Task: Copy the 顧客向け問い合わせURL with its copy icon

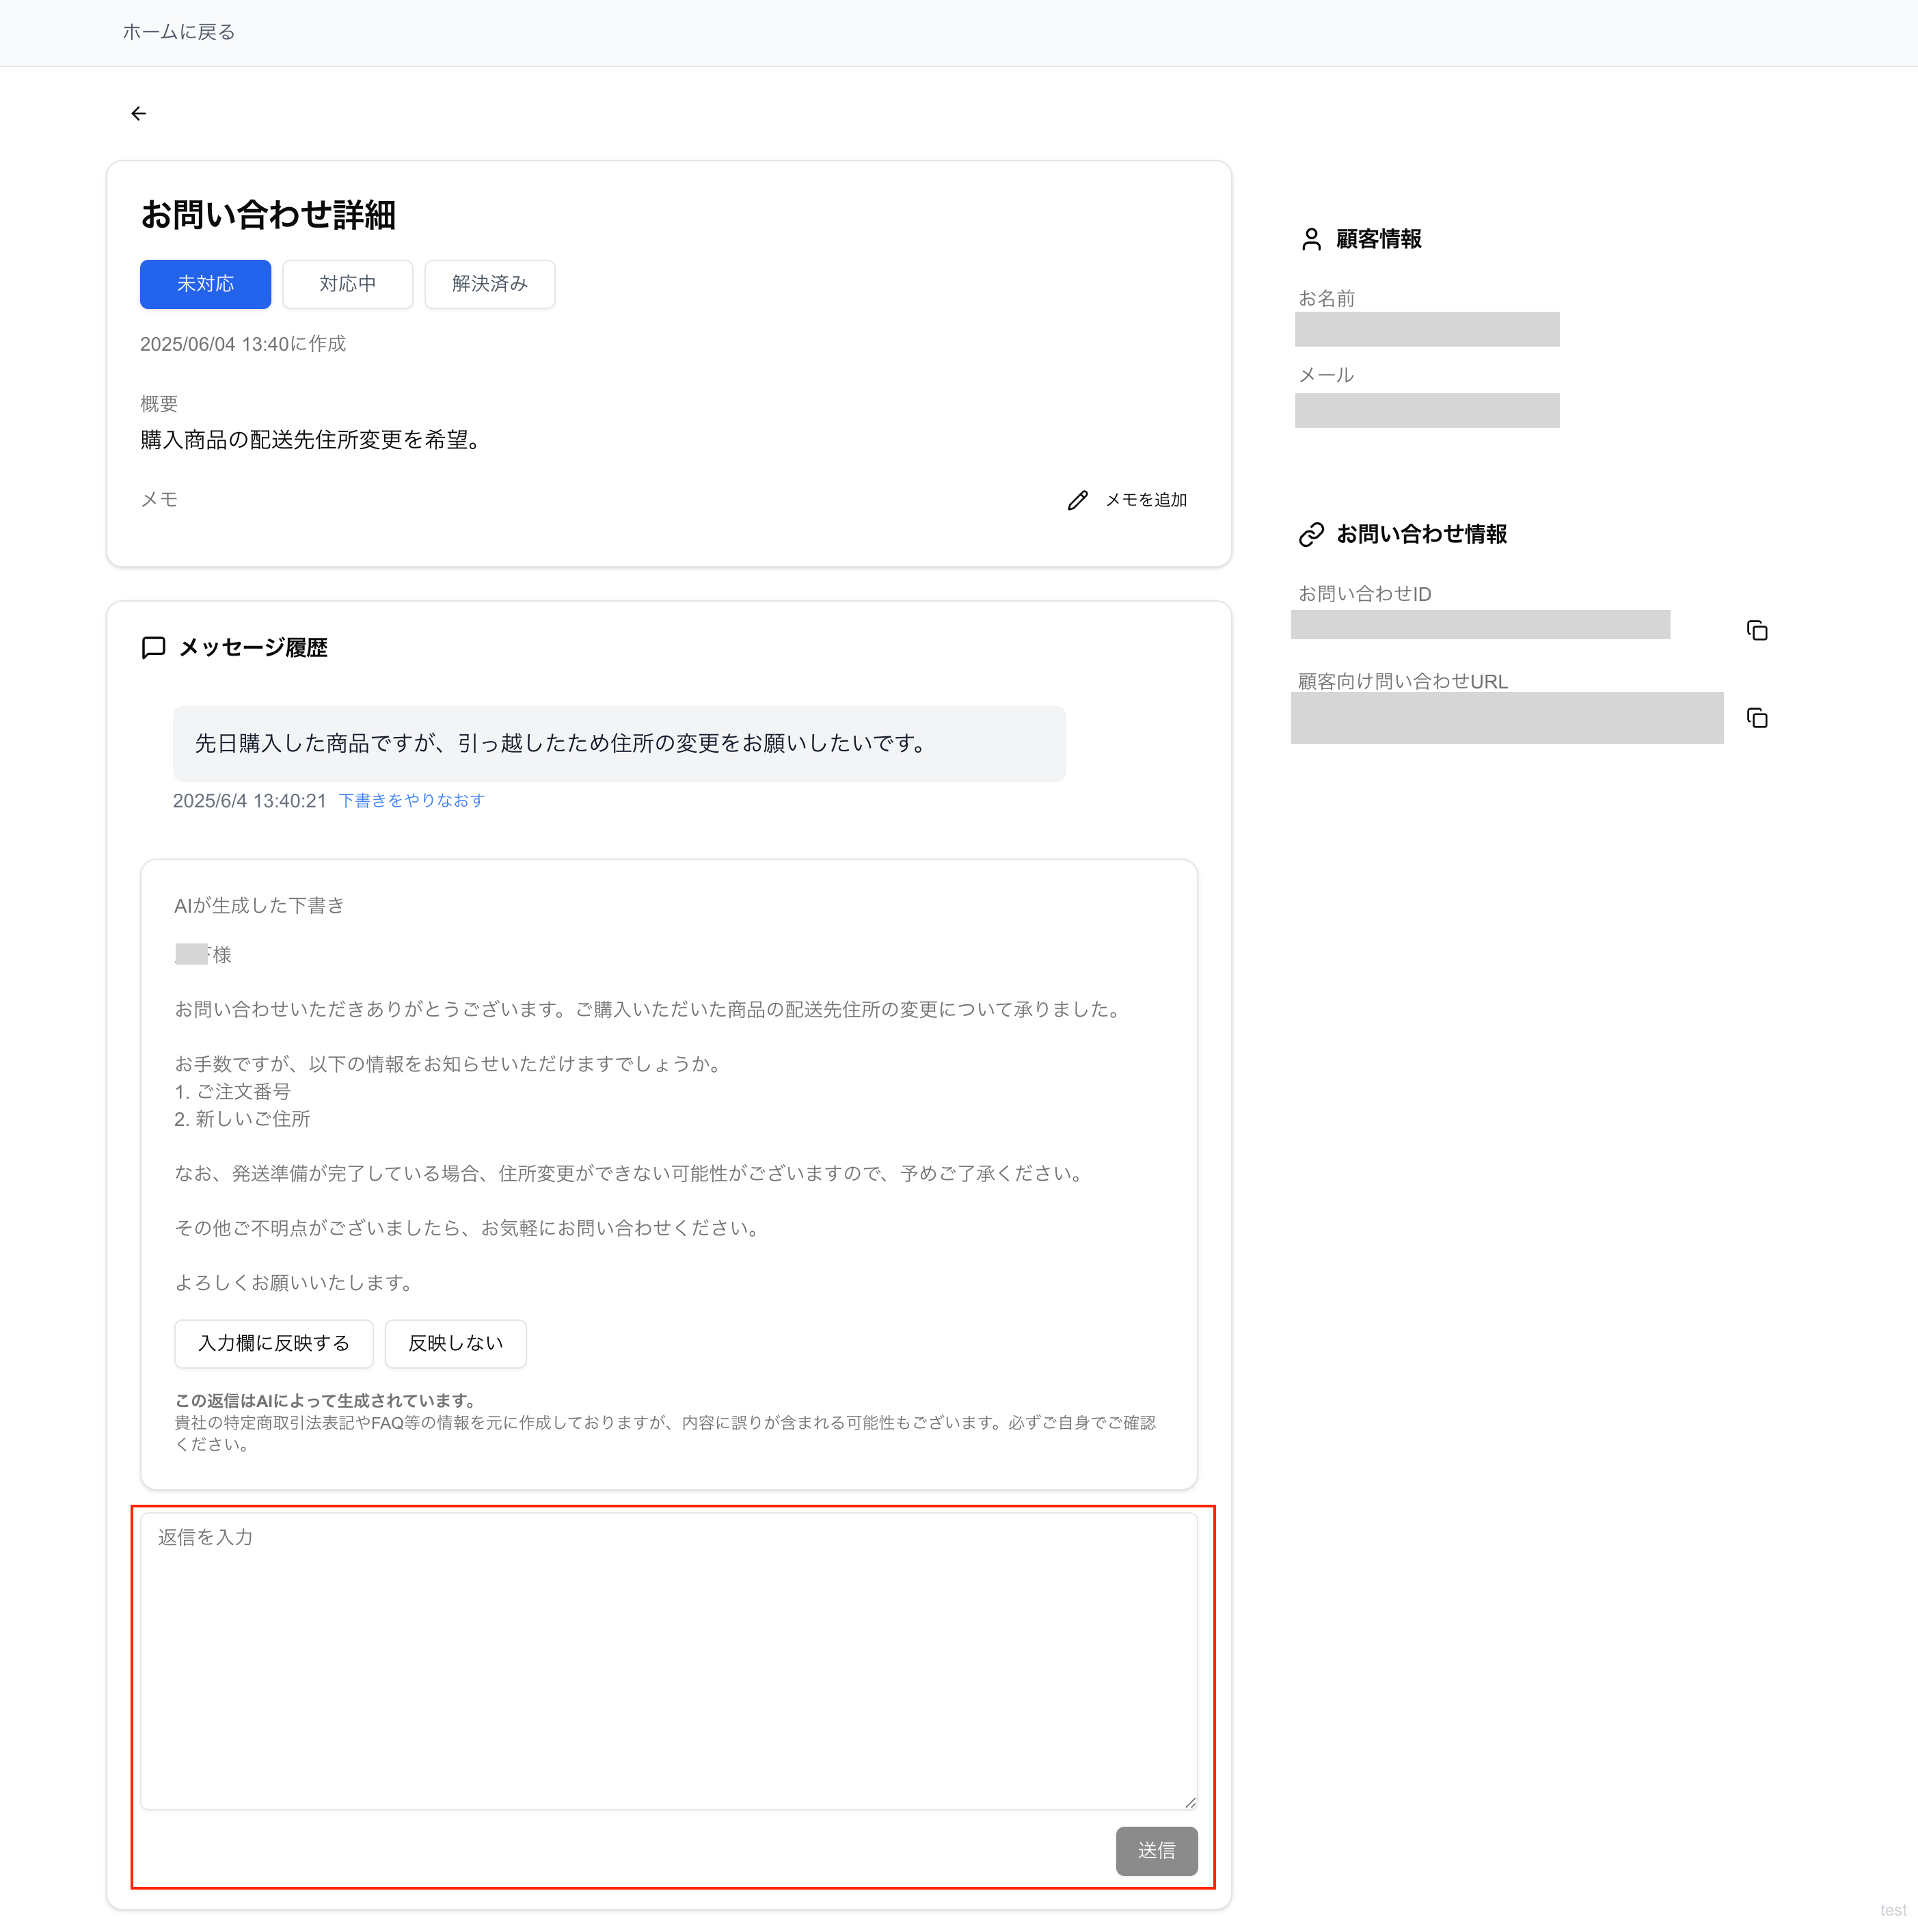Action: click(x=1757, y=718)
